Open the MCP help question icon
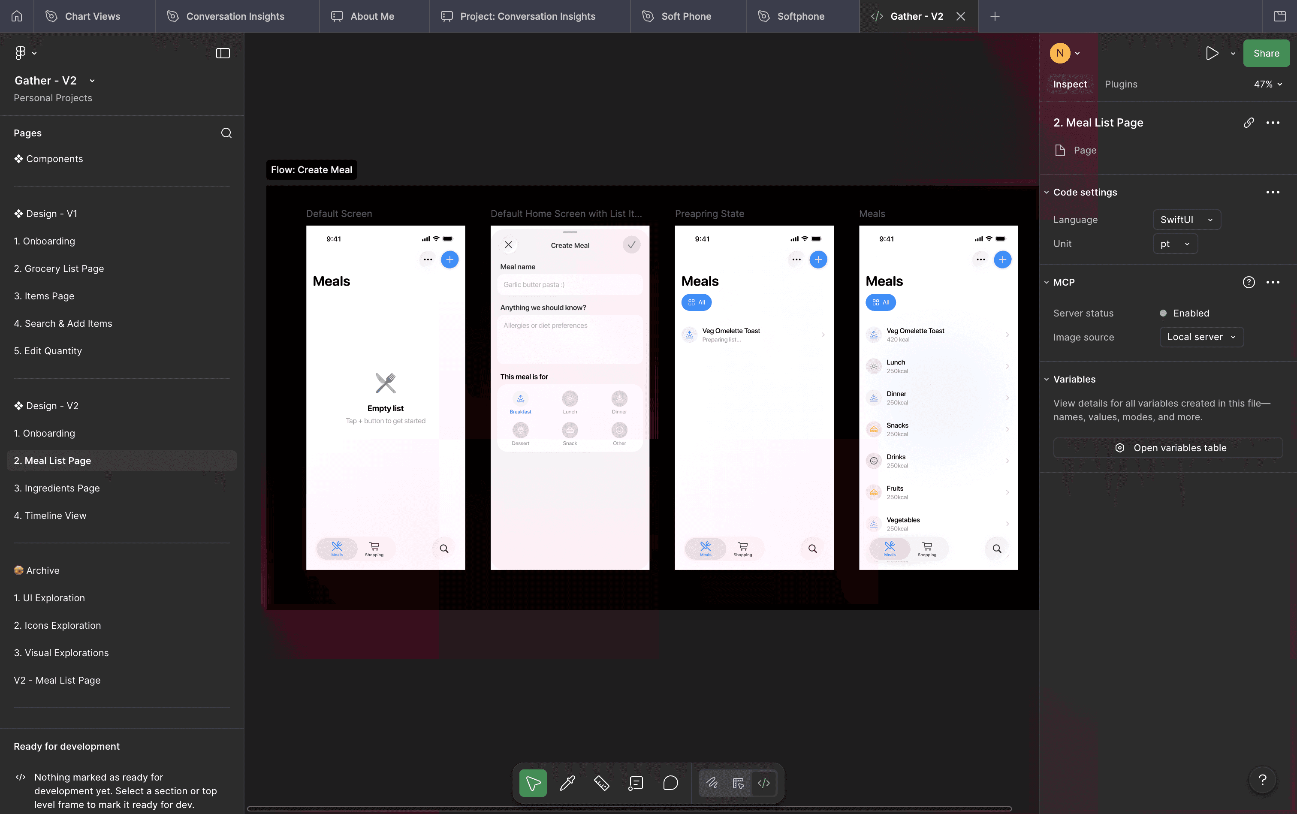1297x814 pixels. point(1249,282)
